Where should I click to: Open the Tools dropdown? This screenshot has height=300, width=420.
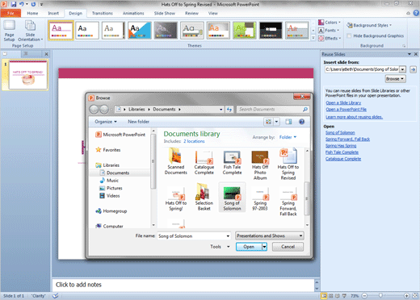220,247
